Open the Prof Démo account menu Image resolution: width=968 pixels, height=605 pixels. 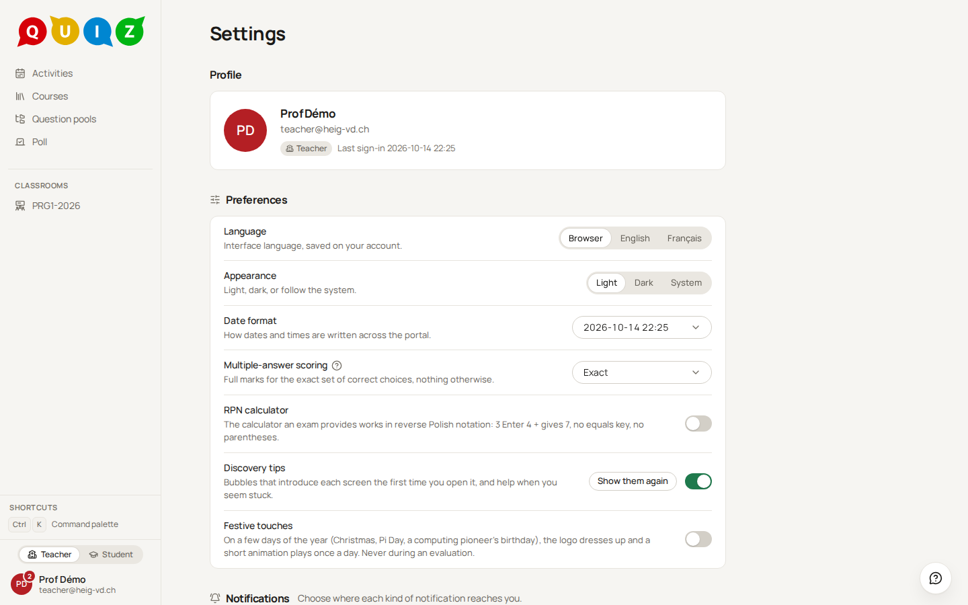(80, 584)
